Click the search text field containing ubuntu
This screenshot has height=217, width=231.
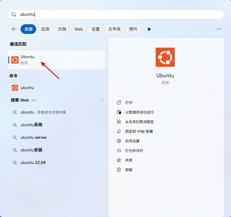(116, 14)
